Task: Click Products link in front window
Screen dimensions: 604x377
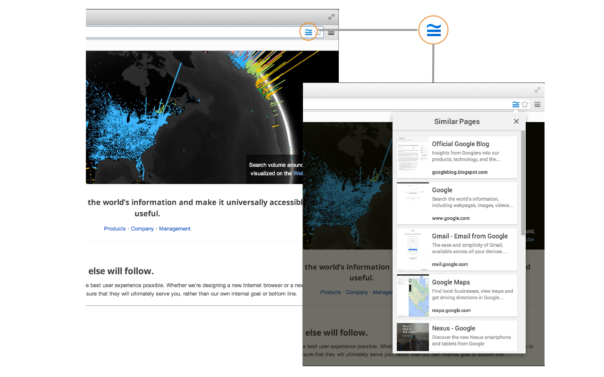Action: pos(330,293)
